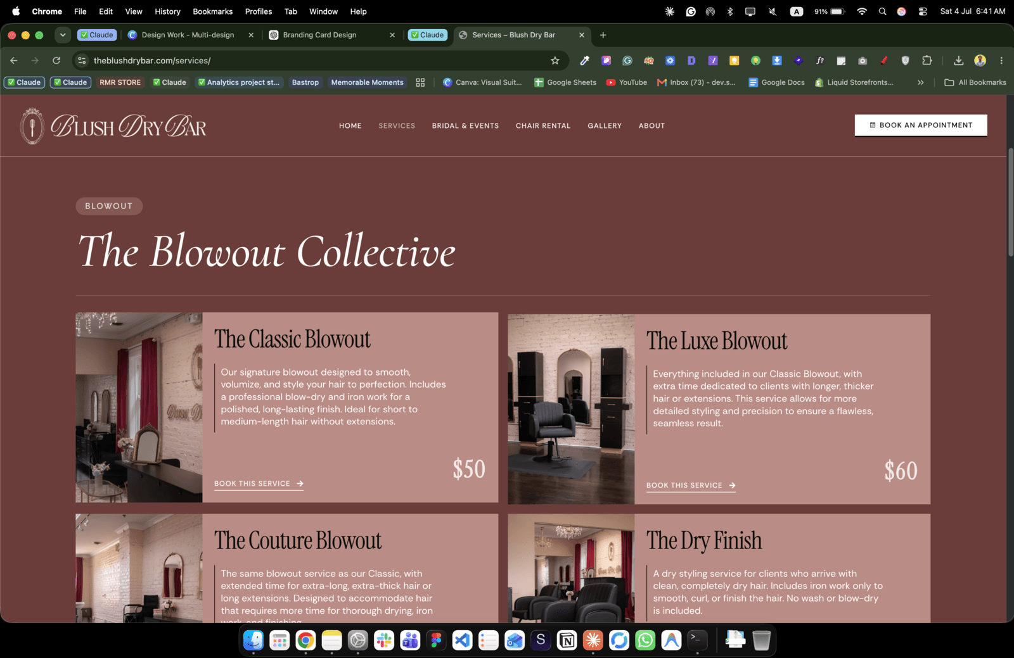Open the green lightbulb extension

point(755,61)
